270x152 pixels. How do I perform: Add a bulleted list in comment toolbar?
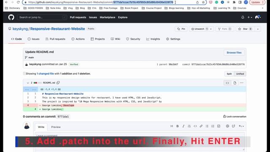207,126
